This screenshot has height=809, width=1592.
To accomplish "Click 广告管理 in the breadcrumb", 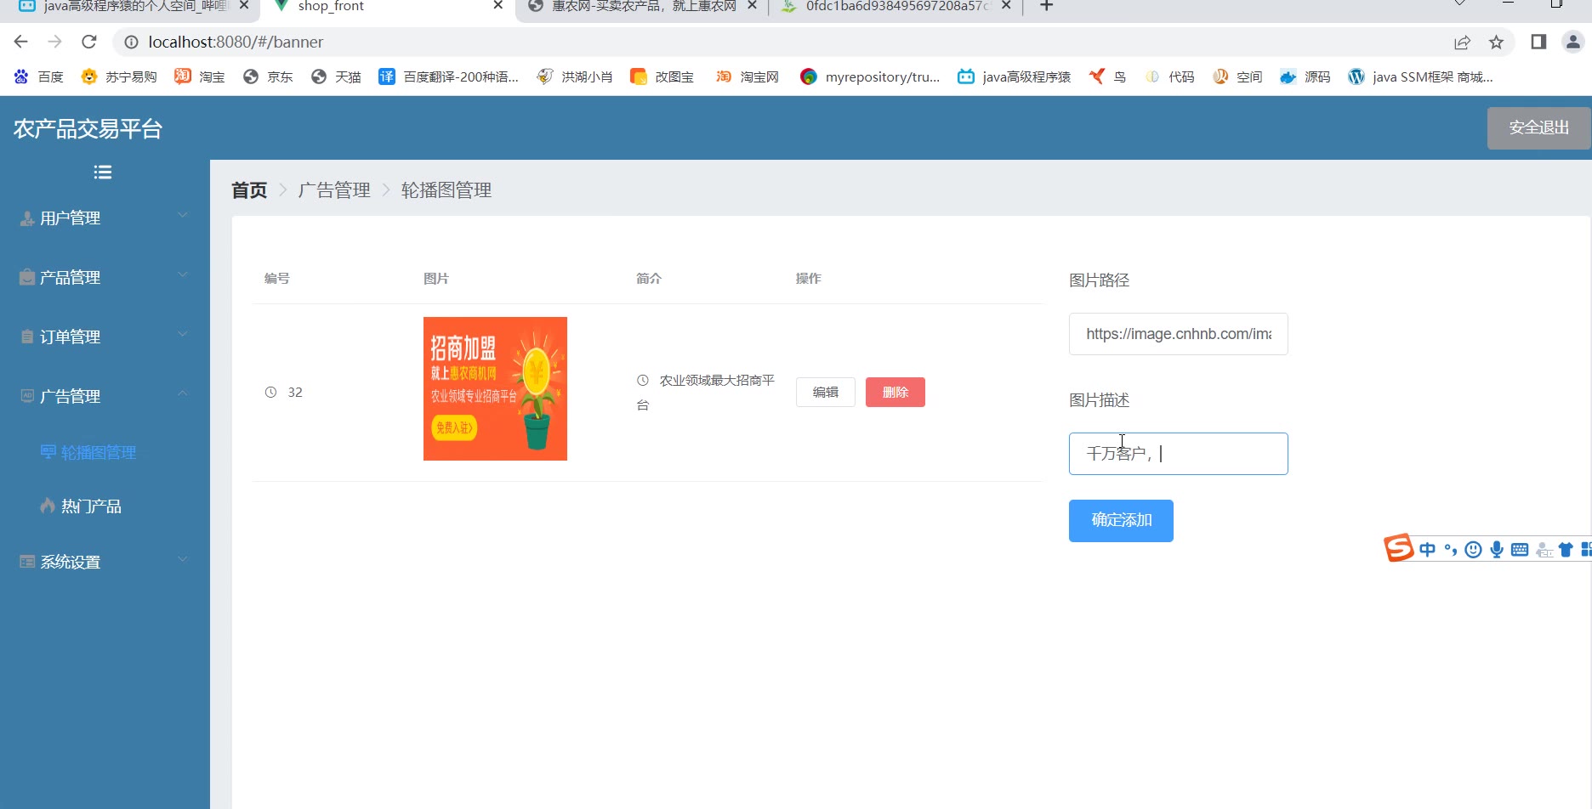I will (x=334, y=190).
